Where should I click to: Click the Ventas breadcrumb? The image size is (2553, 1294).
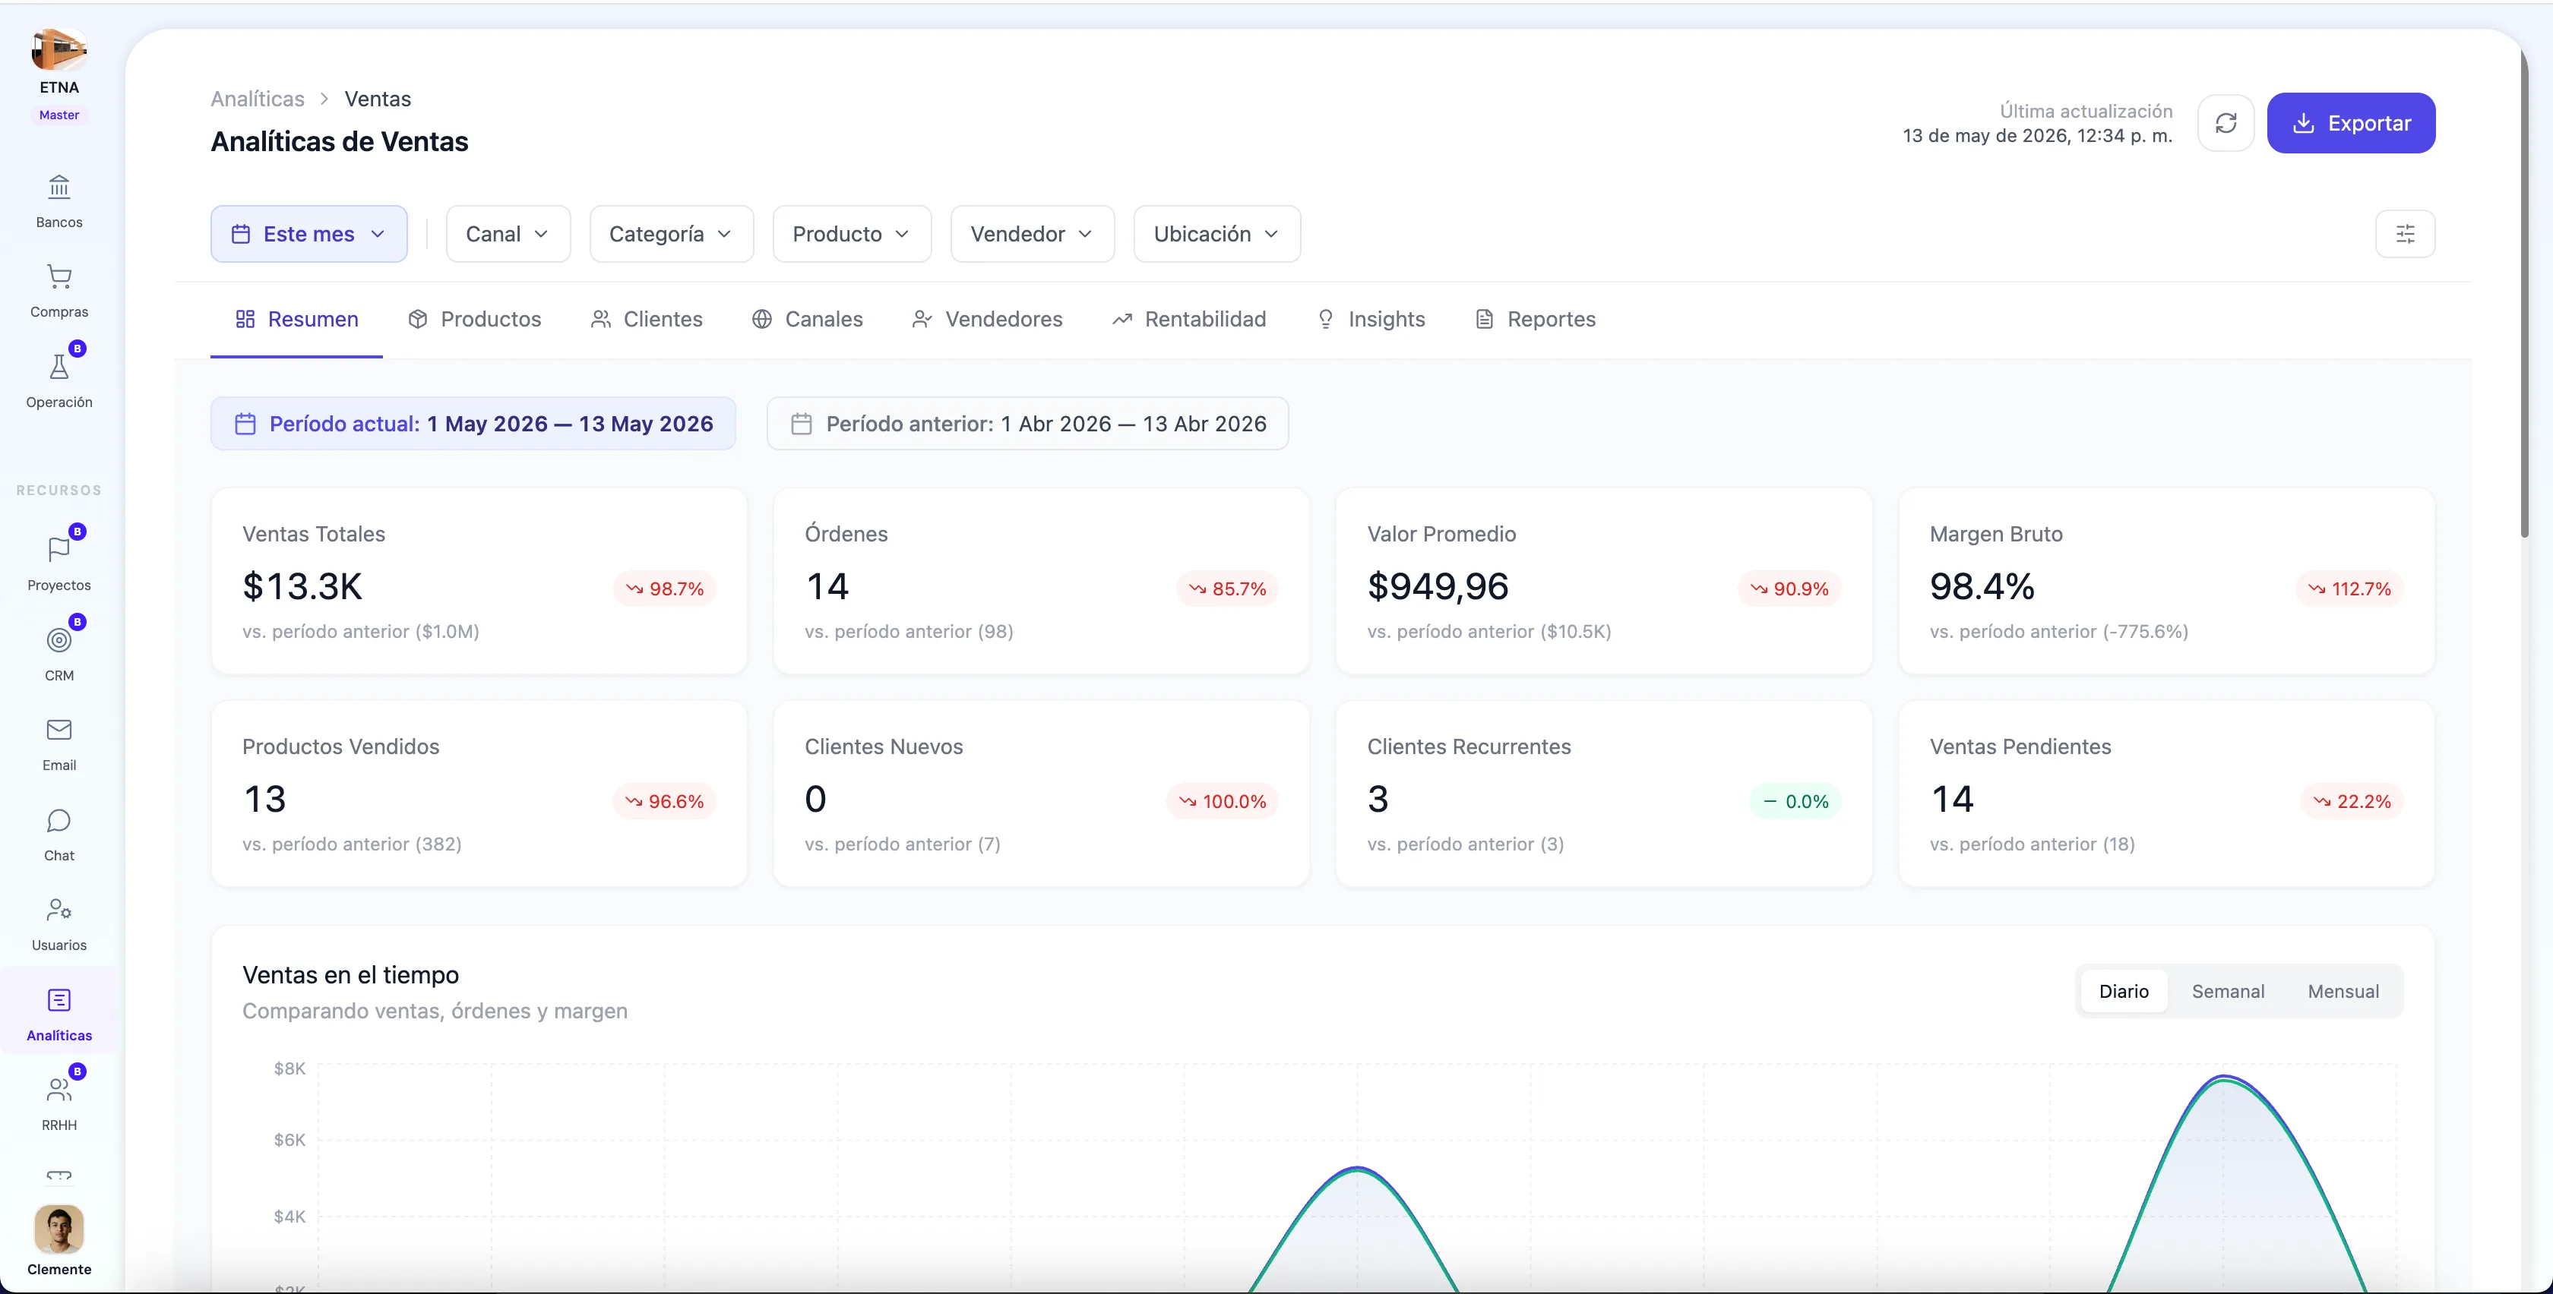[x=378, y=99]
